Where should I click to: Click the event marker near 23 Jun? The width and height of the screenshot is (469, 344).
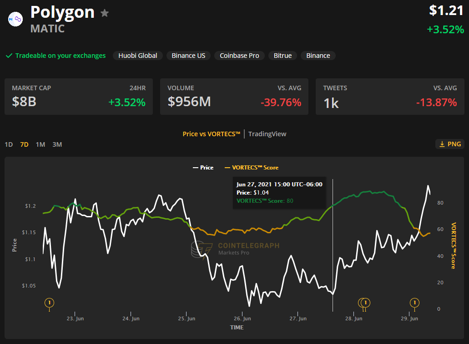(49, 303)
